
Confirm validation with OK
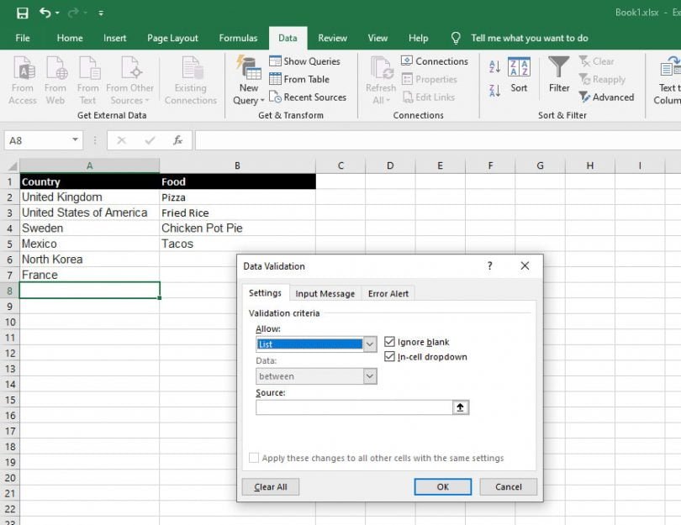click(442, 486)
